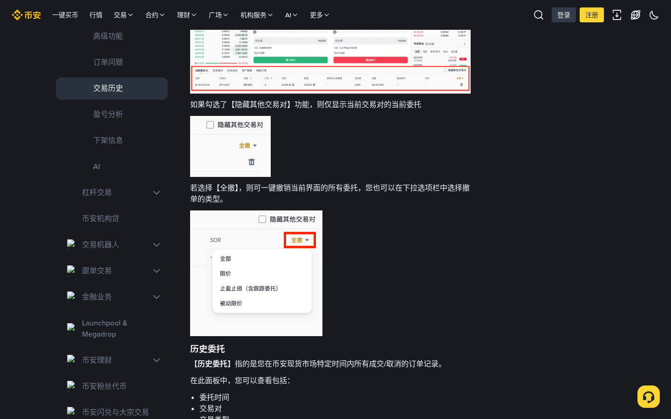Open the search magnifier icon

[x=539, y=15]
